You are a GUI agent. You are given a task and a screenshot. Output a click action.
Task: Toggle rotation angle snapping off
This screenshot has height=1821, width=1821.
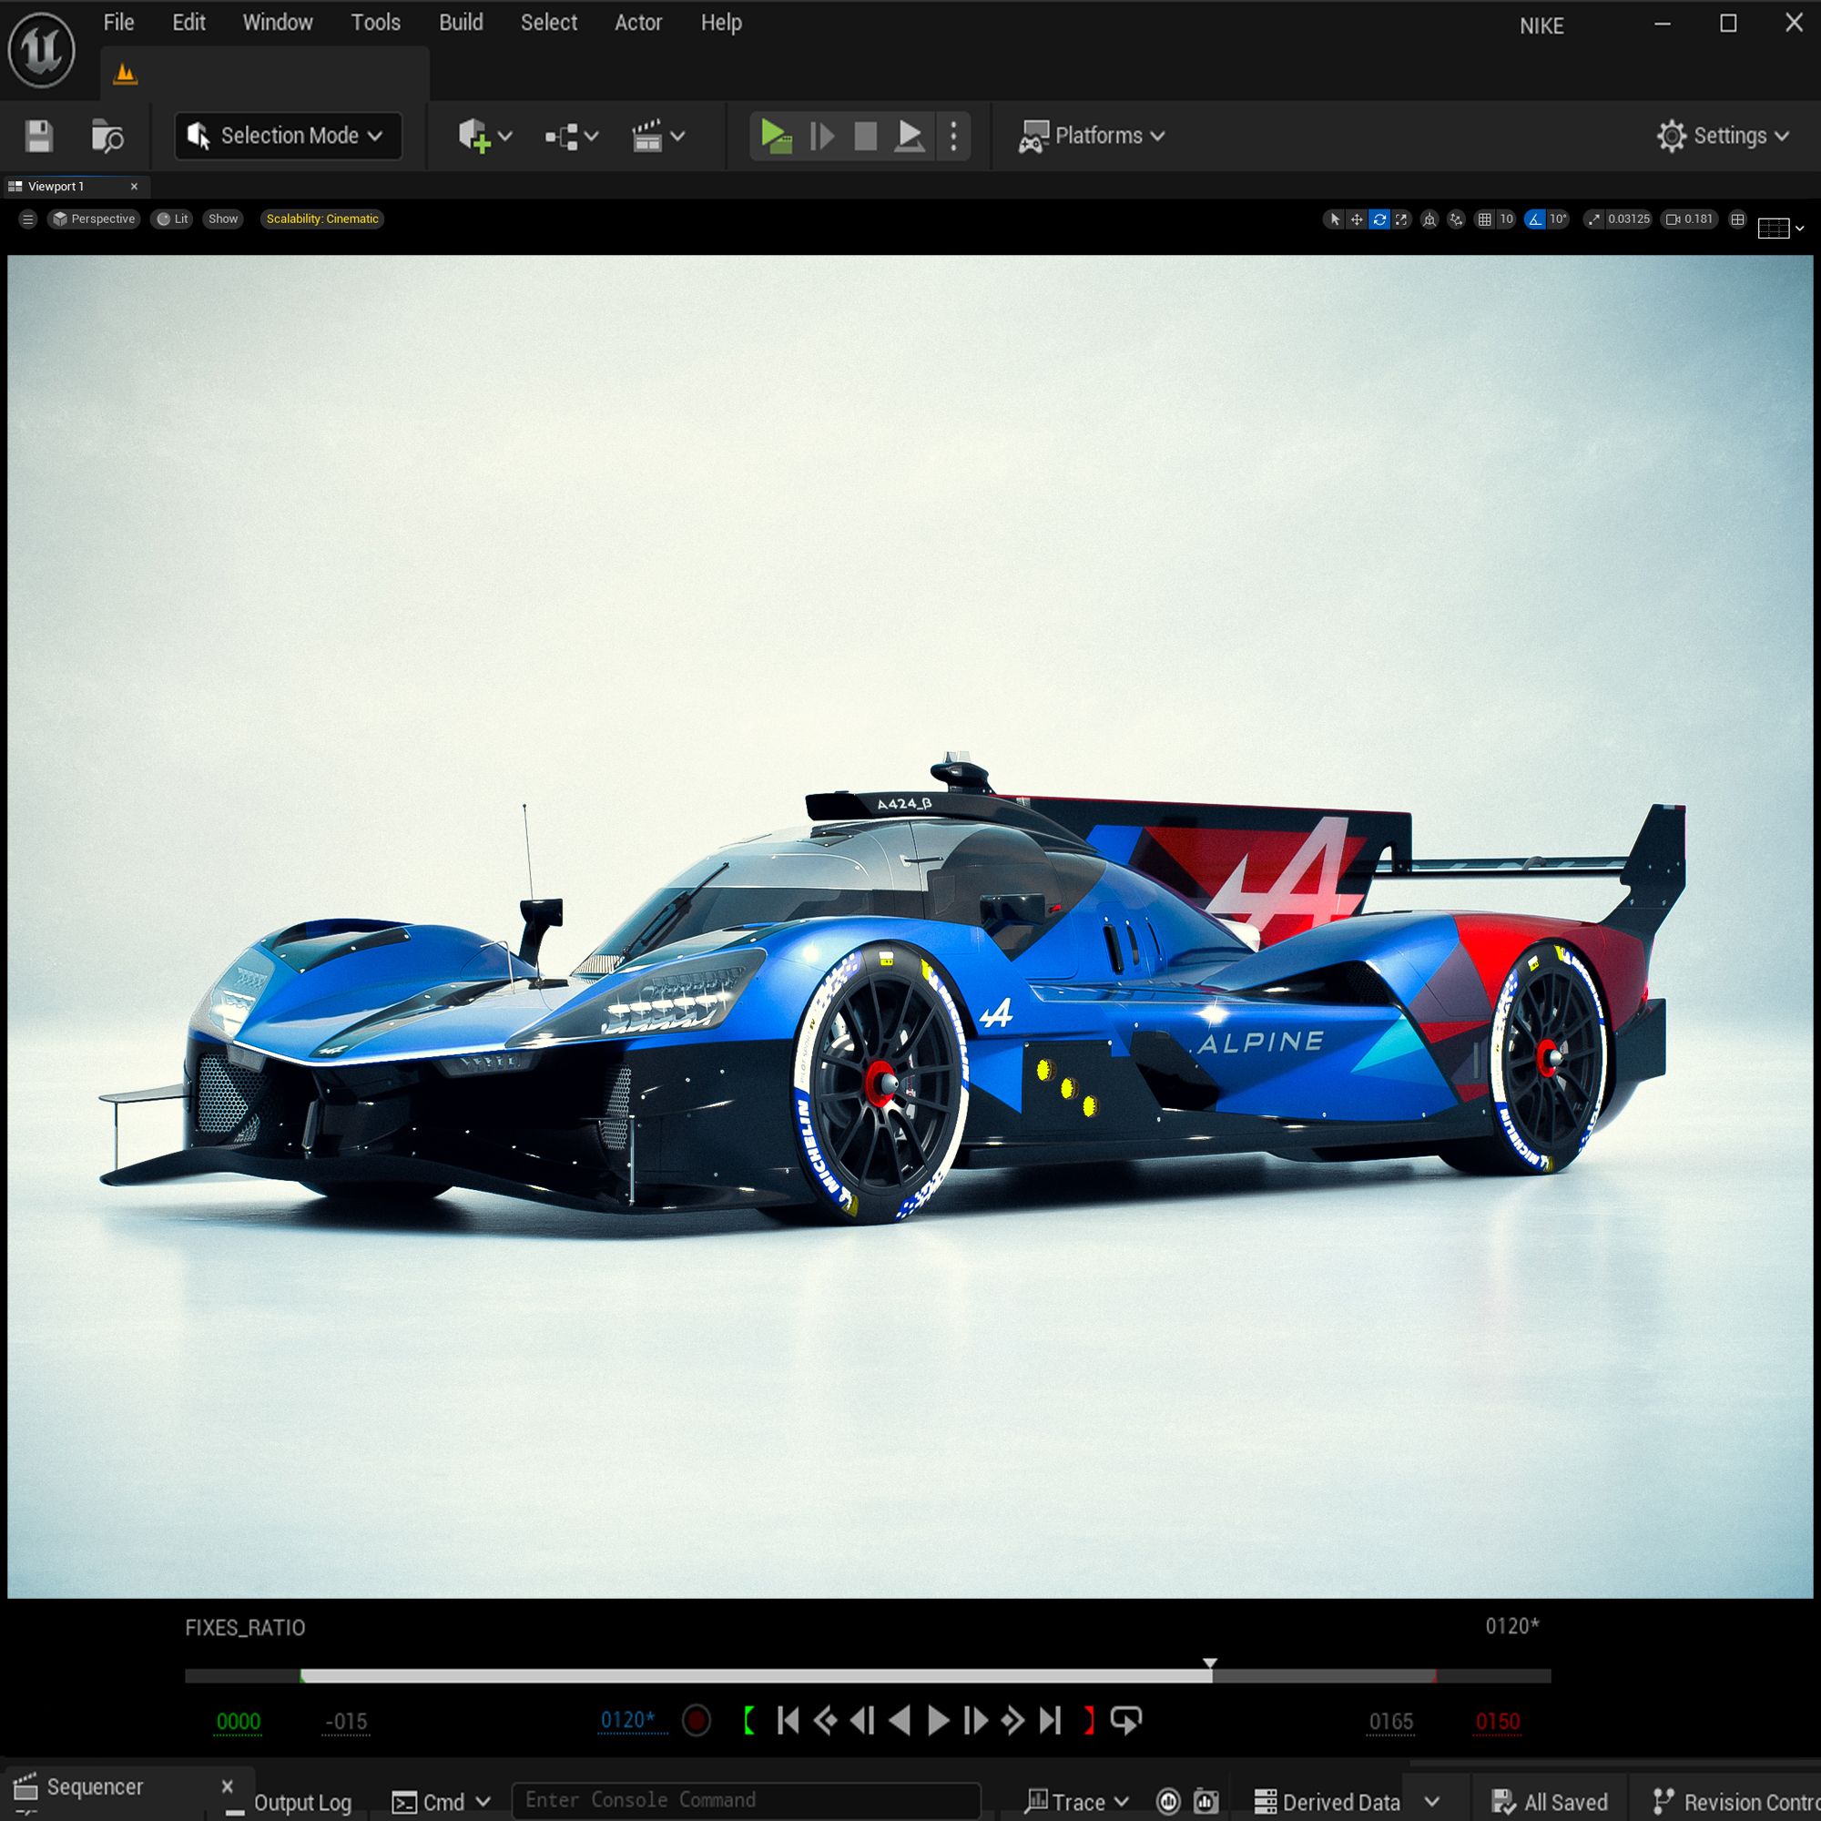(1535, 219)
